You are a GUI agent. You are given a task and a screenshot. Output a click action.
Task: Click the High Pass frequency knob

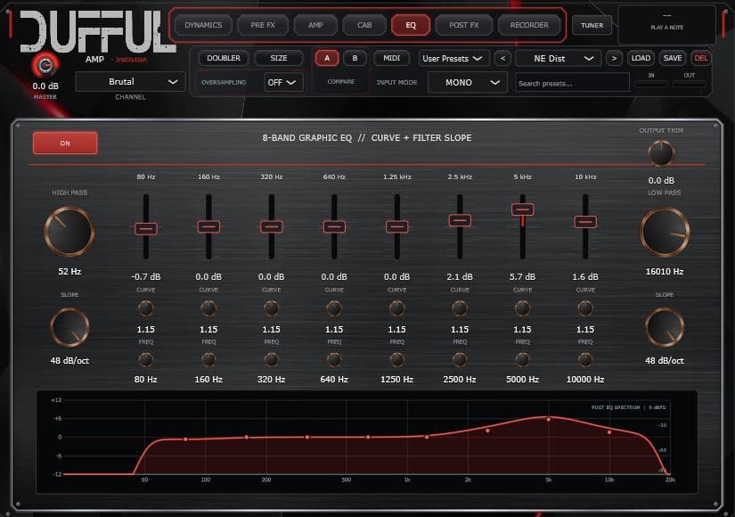pos(69,232)
